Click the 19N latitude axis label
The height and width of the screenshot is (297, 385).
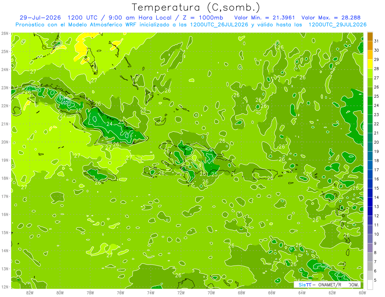(5, 160)
